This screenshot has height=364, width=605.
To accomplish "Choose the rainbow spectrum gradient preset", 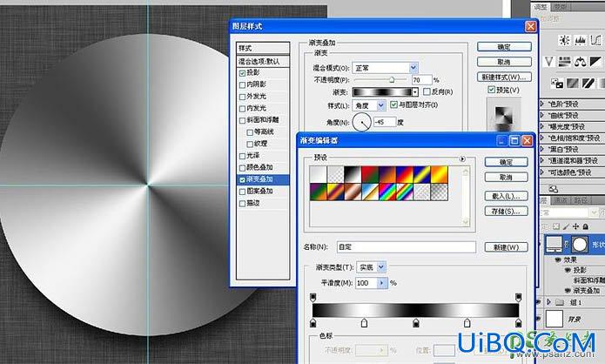I will tap(387, 192).
